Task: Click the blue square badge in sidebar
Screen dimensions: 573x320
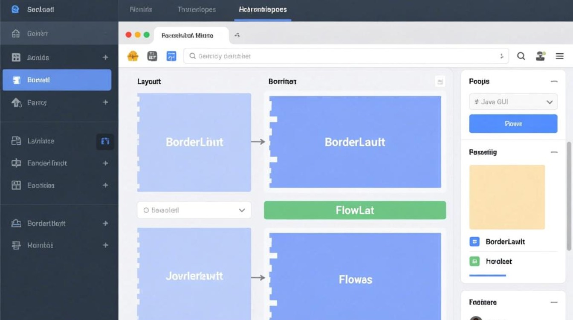Action: [105, 141]
